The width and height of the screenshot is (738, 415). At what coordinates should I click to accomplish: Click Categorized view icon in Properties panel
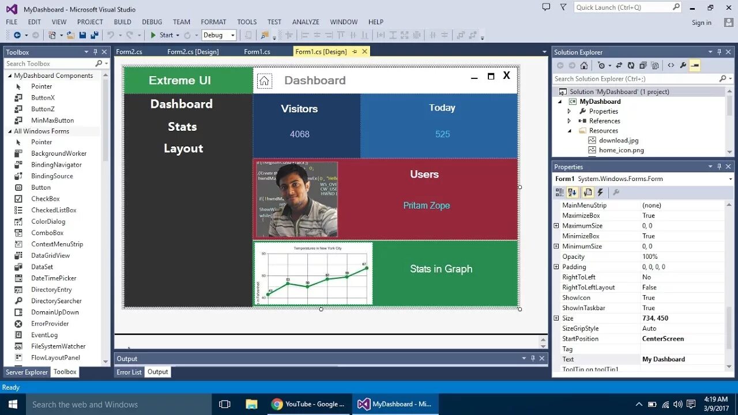click(x=560, y=193)
